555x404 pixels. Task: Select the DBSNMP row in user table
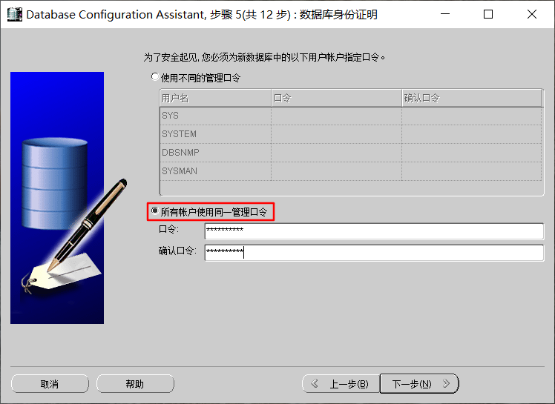[351, 153]
